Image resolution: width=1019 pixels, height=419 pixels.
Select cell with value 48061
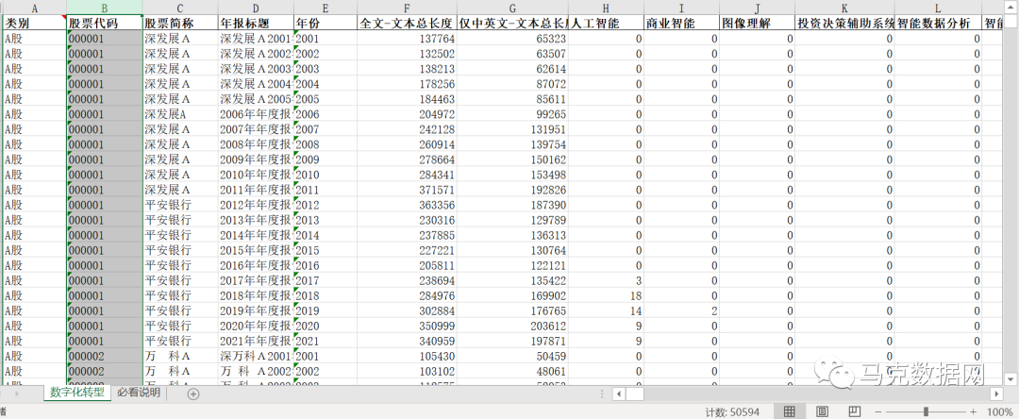[512, 372]
